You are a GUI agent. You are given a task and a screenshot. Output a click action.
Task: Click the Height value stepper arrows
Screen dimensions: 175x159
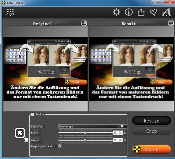(x=121, y=140)
